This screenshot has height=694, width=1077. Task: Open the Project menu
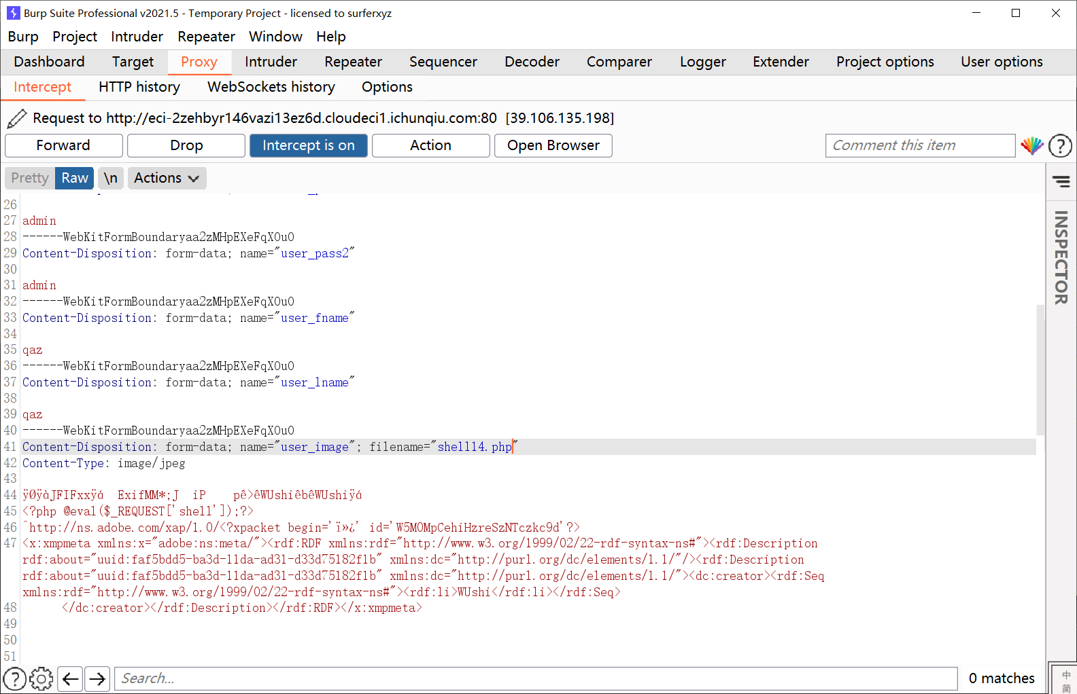point(75,37)
